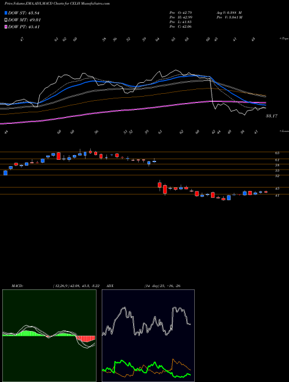This screenshot has height=382, width=289.
Task: Click the 'Pre C: 42.06' close value
Action: 181,27
